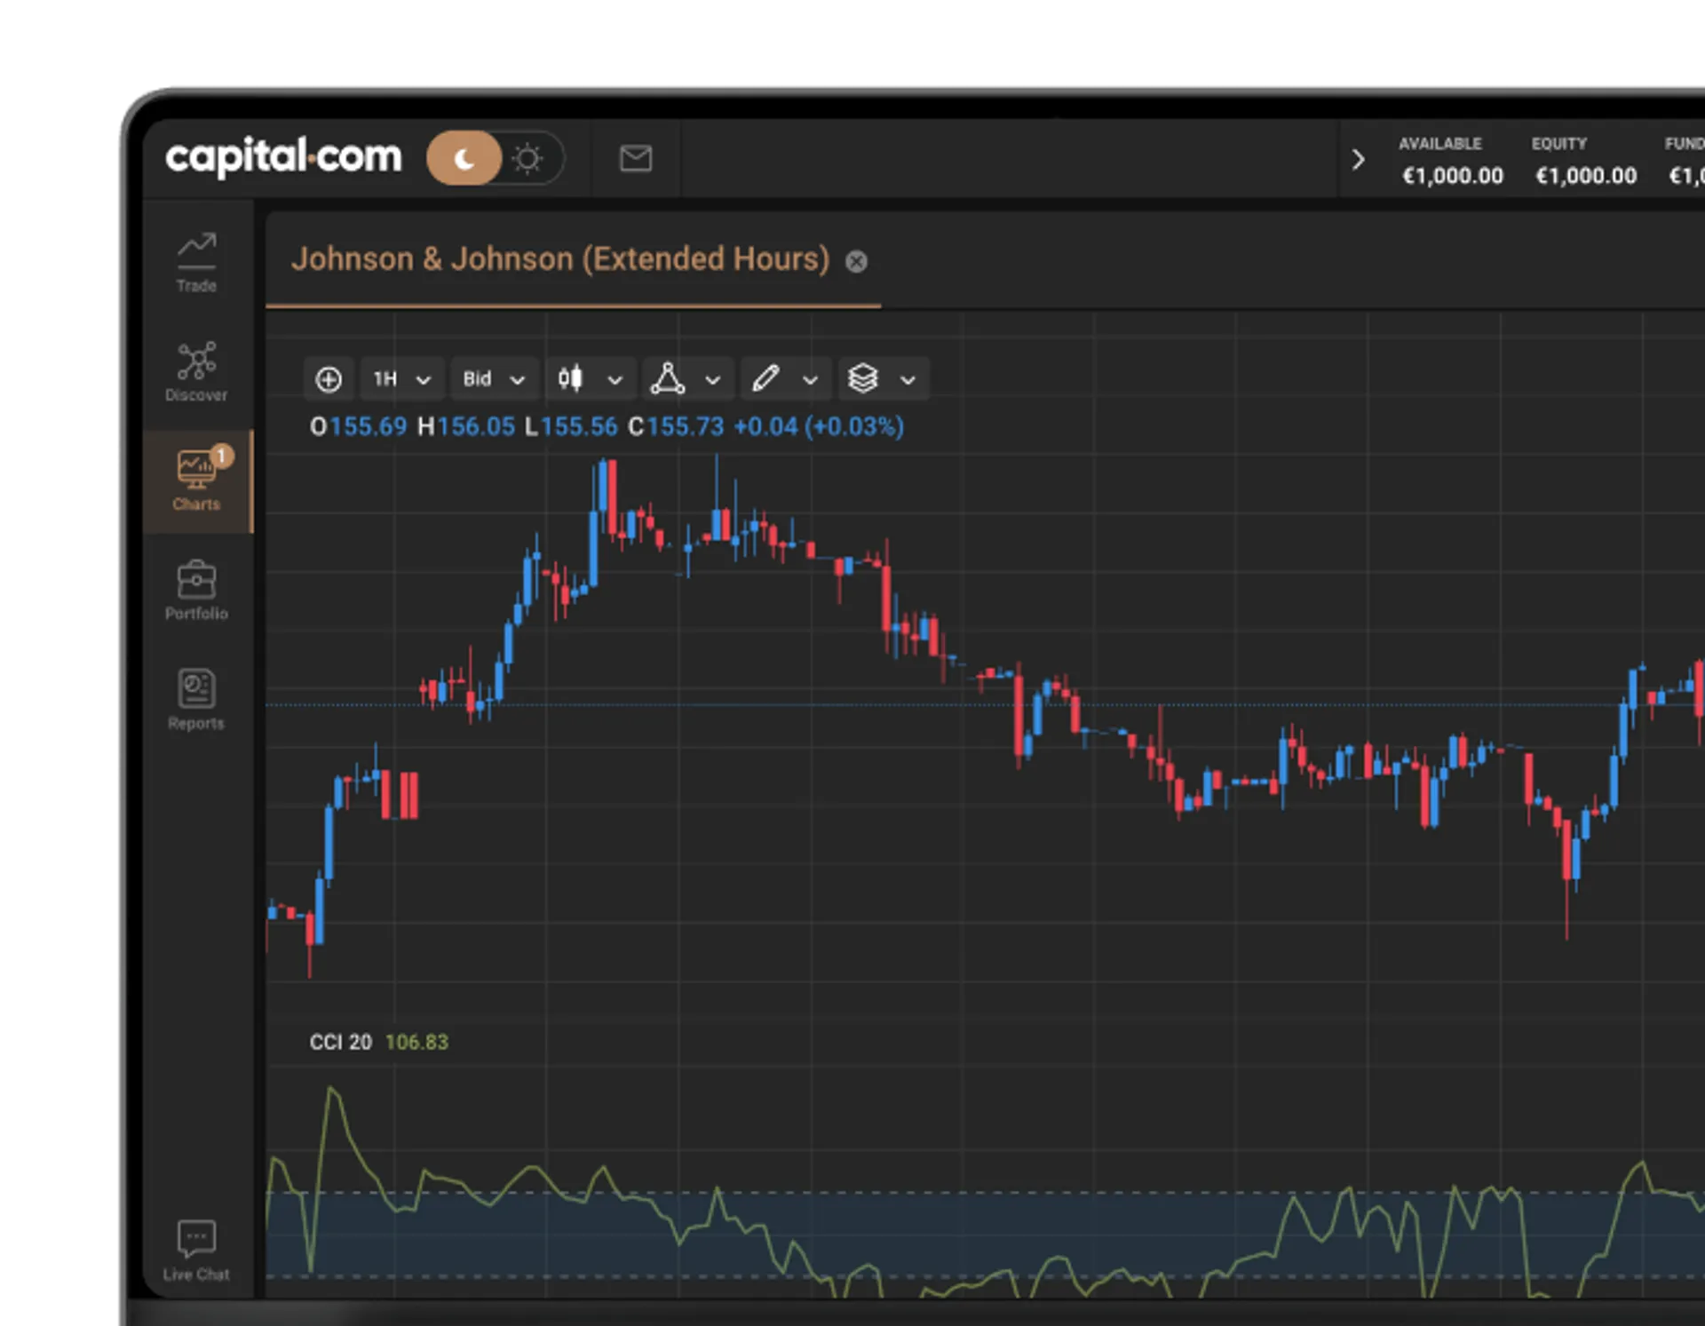
Task: Open the indicators triangle tool menu
Action: point(668,379)
